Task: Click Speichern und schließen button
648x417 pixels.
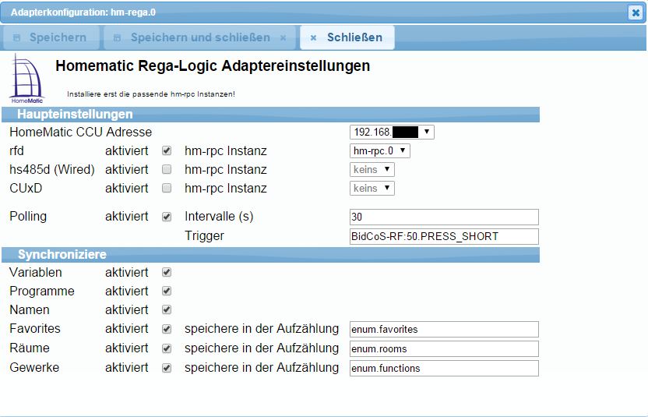Action: tap(200, 37)
